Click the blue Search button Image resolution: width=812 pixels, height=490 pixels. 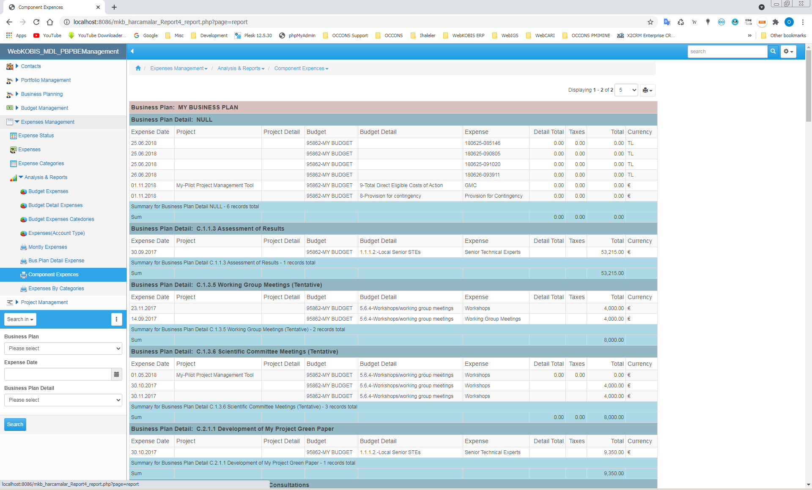15,425
